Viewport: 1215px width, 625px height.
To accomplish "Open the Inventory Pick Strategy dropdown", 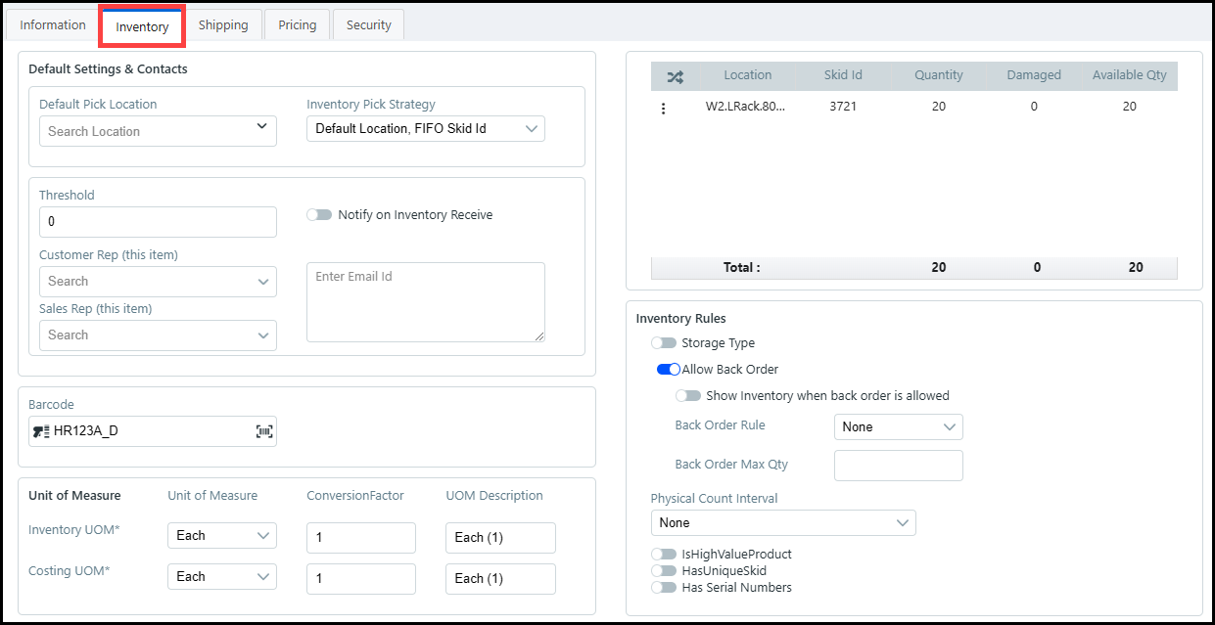I will point(425,129).
